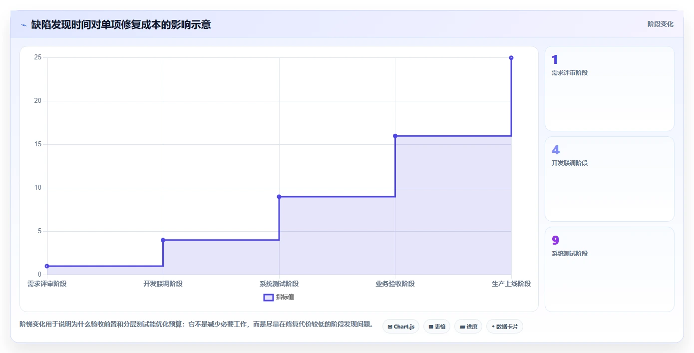Image resolution: width=694 pixels, height=353 pixels.
Task: Click the data point at 系统测试阶段
Action: click(x=279, y=197)
